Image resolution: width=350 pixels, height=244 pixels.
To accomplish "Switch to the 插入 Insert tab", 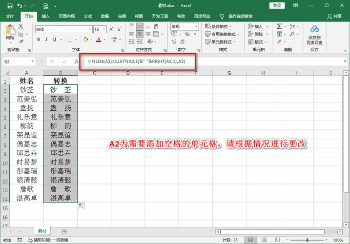I will click(x=45, y=16).
